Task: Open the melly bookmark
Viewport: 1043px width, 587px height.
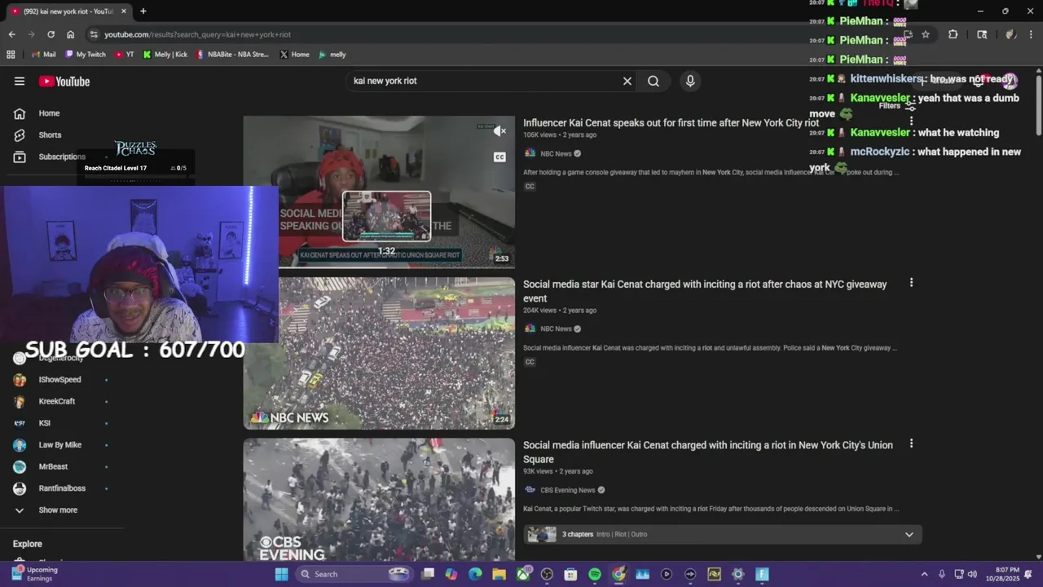Action: [332, 55]
